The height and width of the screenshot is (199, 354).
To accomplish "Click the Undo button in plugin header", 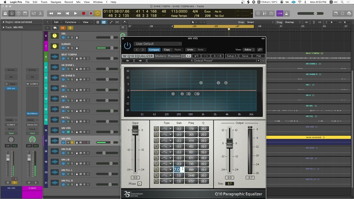I will (190, 50).
